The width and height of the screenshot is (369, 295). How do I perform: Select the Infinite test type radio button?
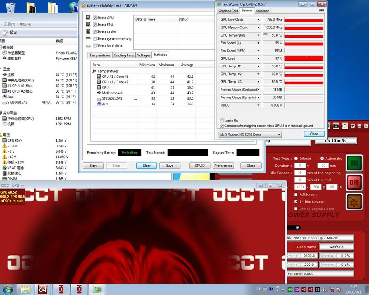pos(296,158)
